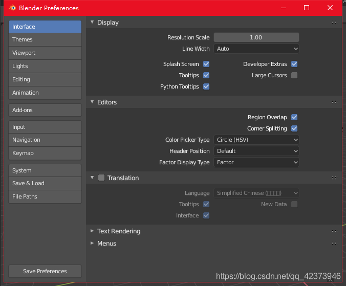Screen dimensions: 346x286
Task: Toggle the Python Tooltips checkbox
Action: point(206,86)
